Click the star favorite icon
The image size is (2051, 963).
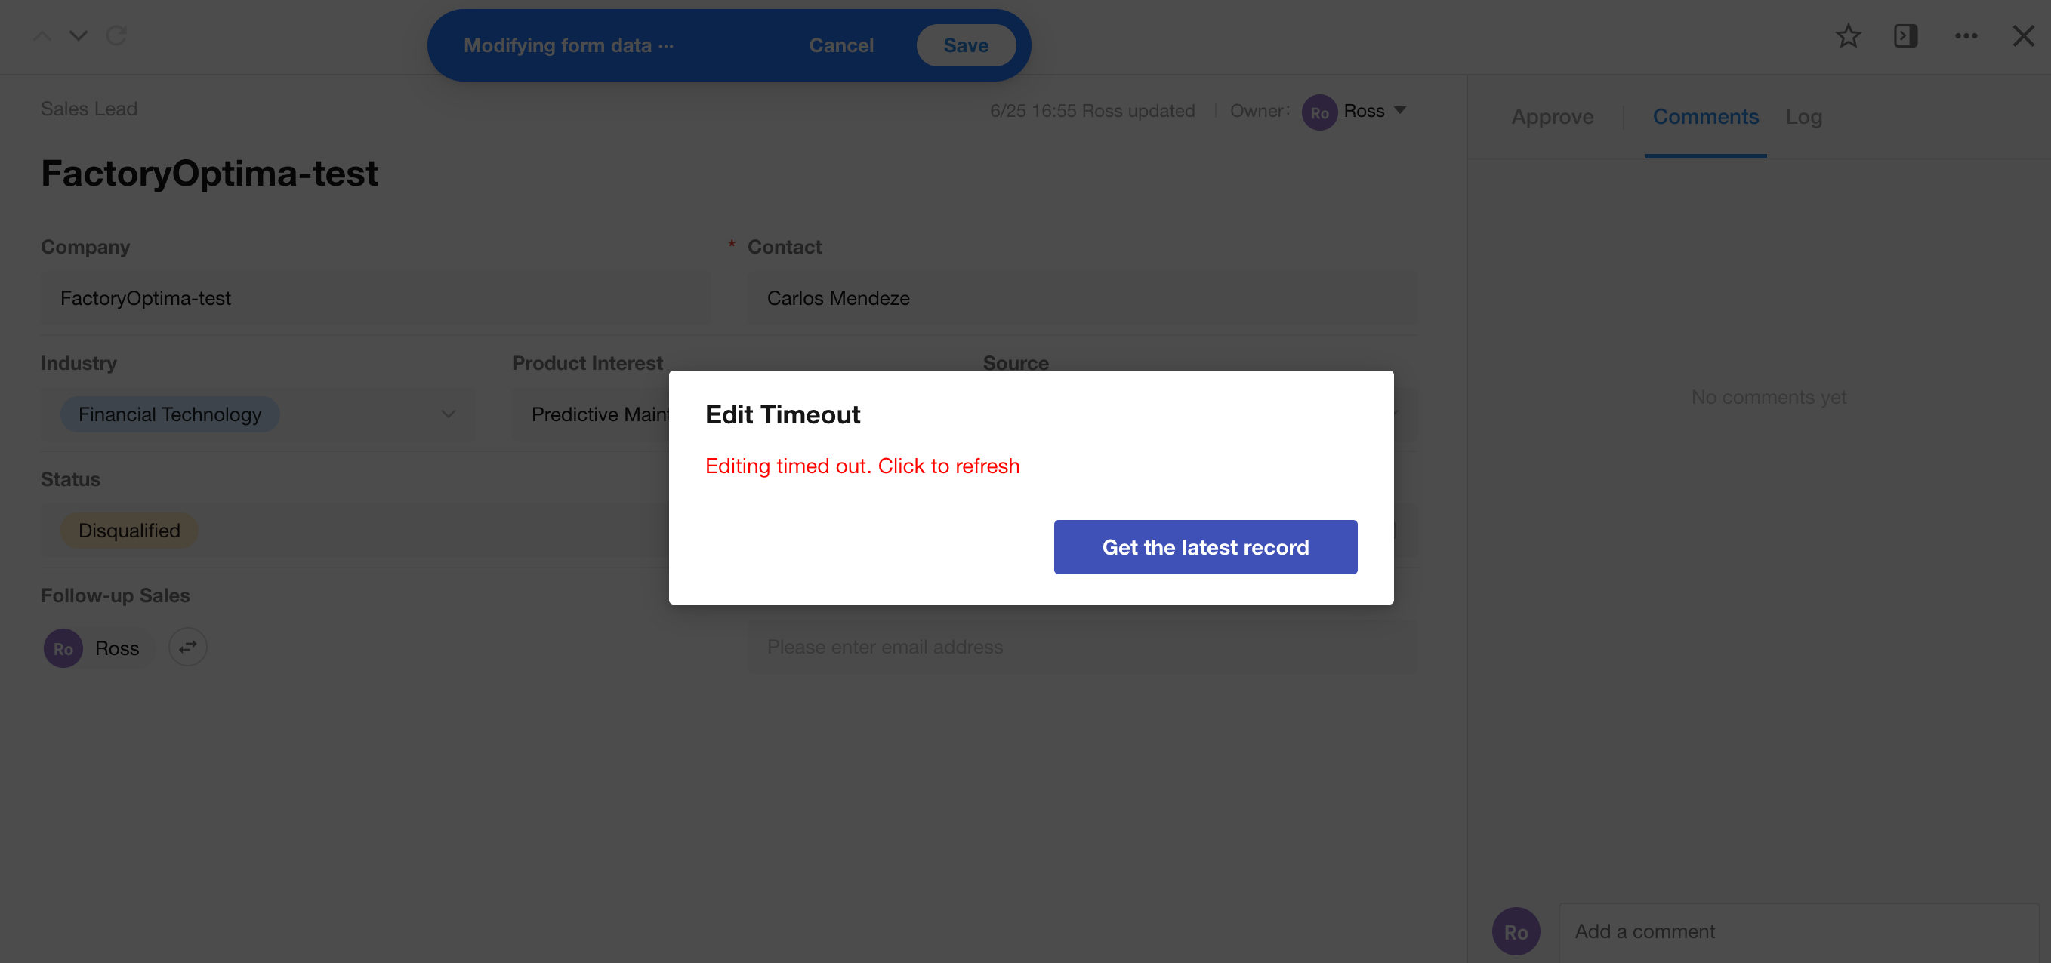click(x=1848, y=35)
